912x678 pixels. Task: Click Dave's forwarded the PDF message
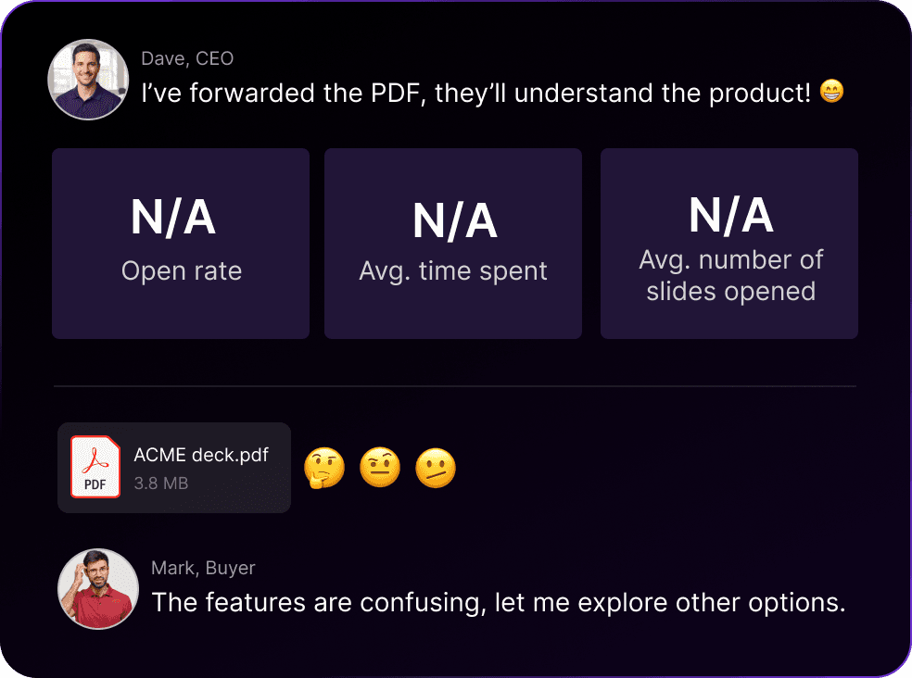pyautogui.click(x=476, y=93)
